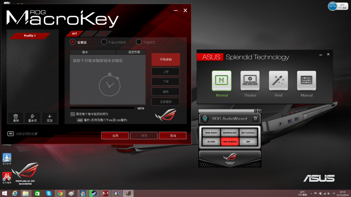Open the Windows Start button
This screenshot has height=197, width=351.
click(x=4, y=193)
